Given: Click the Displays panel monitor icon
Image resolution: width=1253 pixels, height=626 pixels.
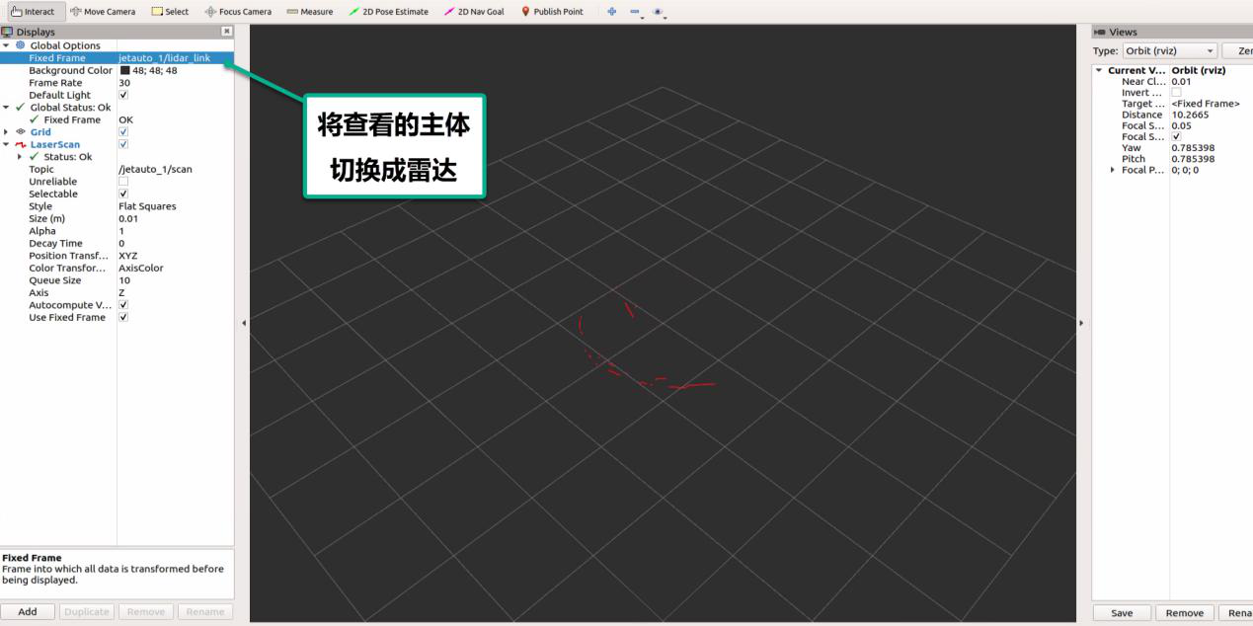Looking at the screenshot, I should coord(8,32).
